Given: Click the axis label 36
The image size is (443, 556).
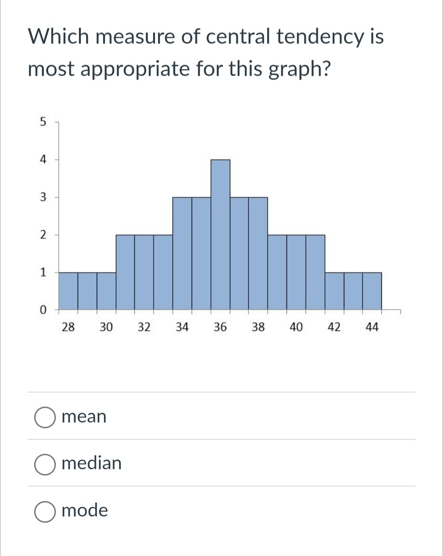Looking at the screenshot, I should point(220,327).
